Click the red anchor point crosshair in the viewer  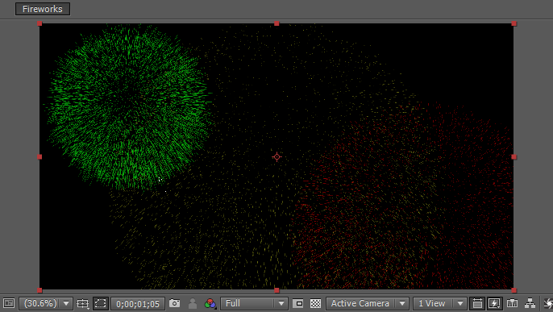click(276, 157)
